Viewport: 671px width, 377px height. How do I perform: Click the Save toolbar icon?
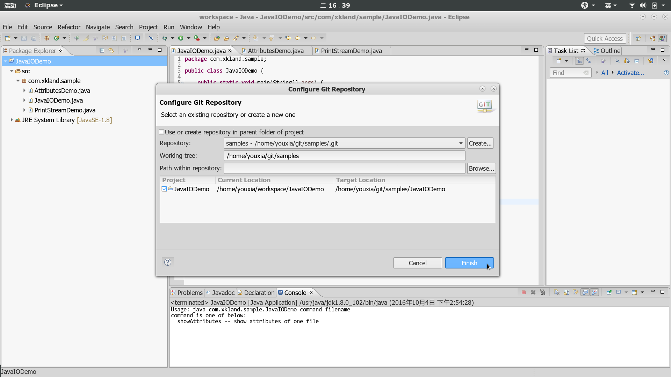pos(24,38)
